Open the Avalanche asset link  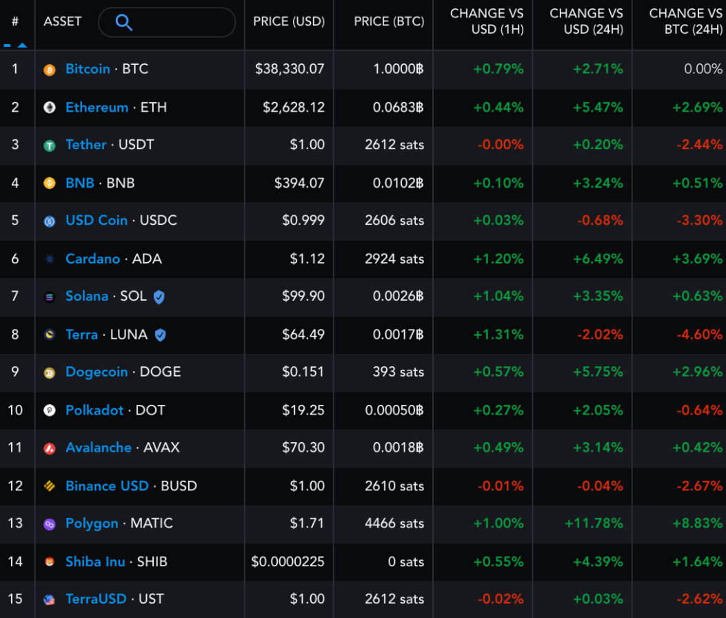99,447
